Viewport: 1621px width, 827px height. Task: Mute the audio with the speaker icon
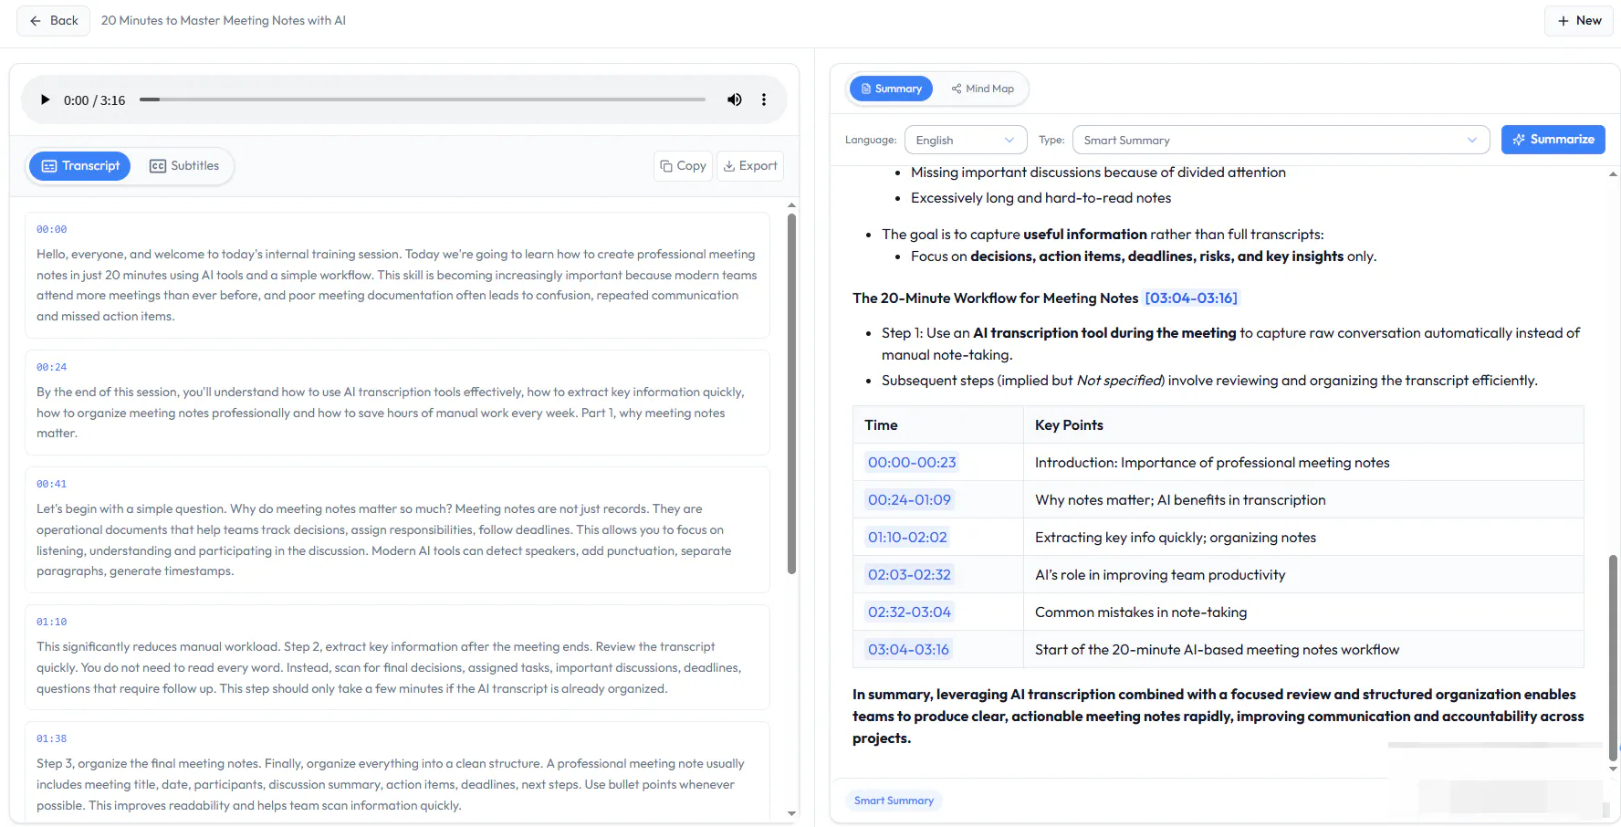tap(734, 99)
